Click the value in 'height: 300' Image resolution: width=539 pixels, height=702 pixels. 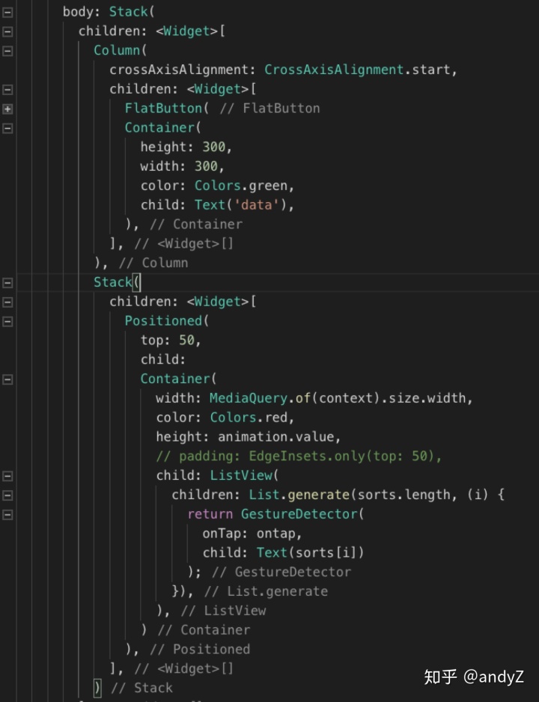coord(213,147)
